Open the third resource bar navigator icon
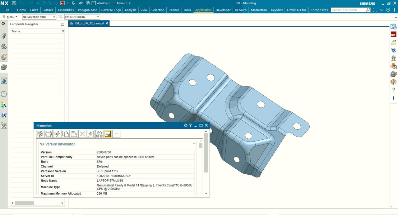398x215 pixels. [x=4, y=57]
